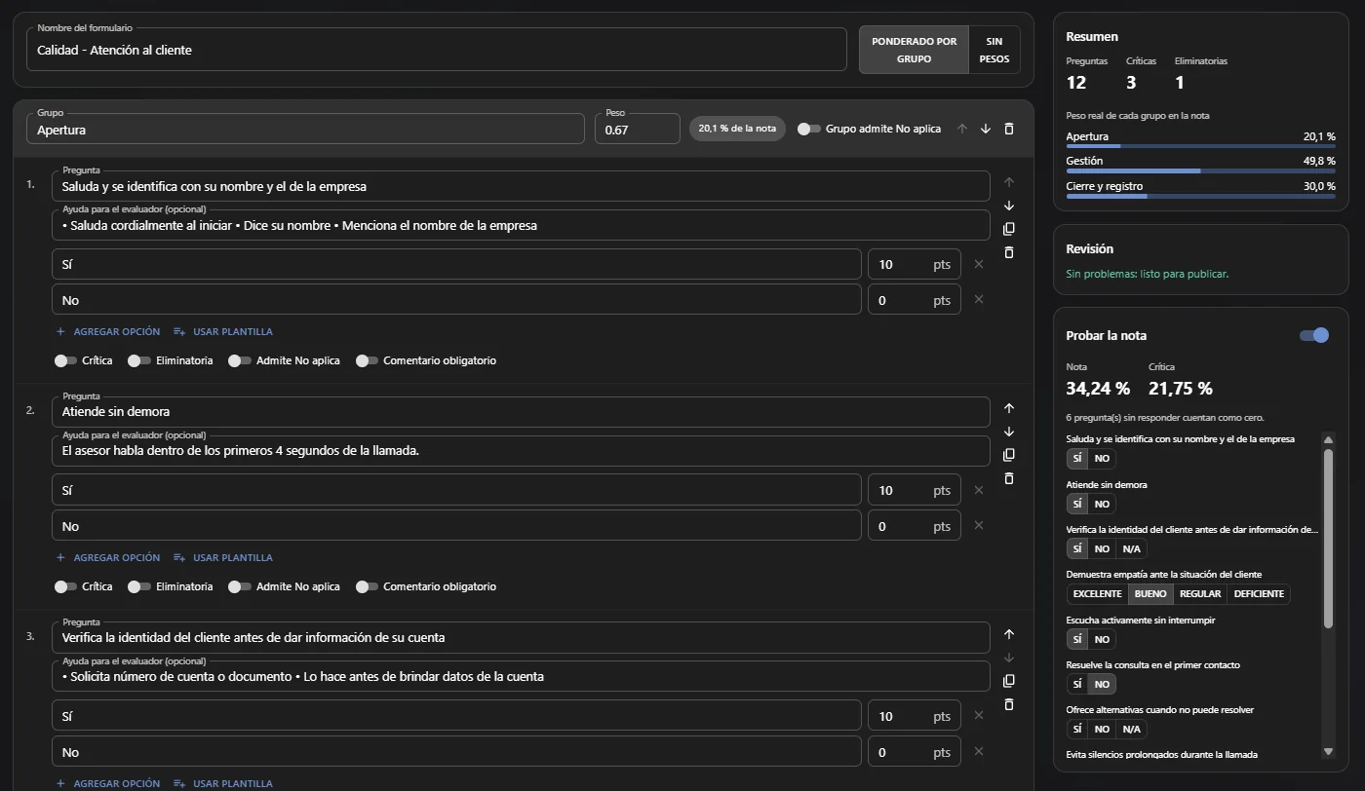Click the '20,1 % de la nota' chip
This screenshot has width=1365, height=791.
737,129
